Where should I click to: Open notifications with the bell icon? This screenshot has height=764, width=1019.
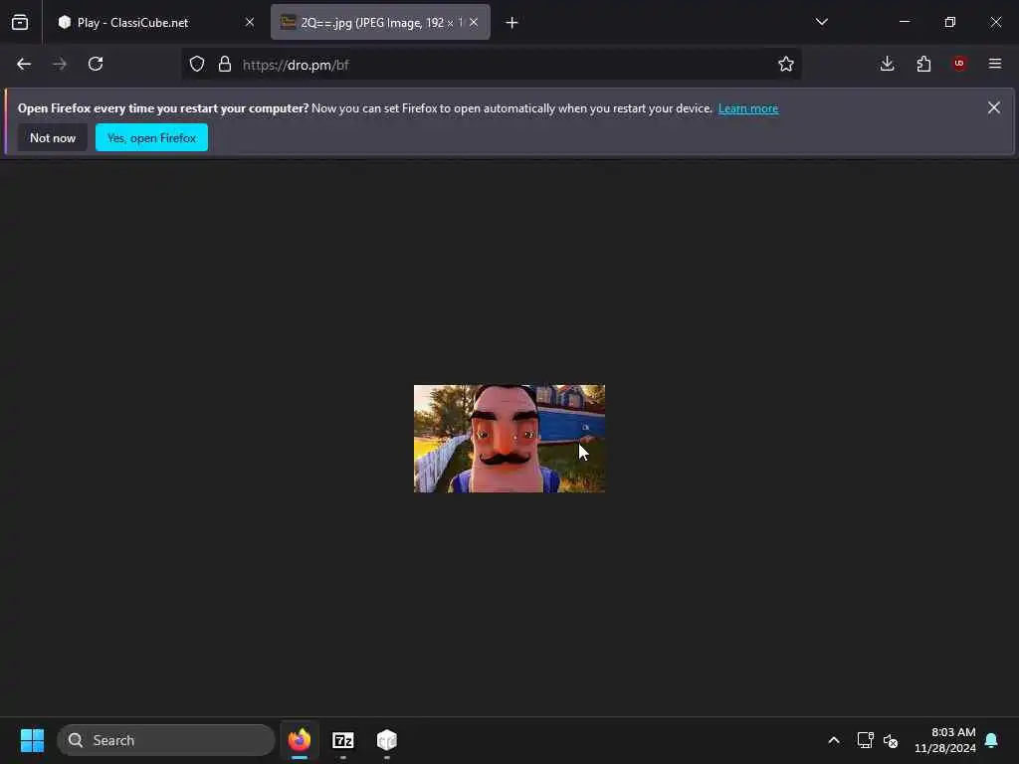(992, 740)
